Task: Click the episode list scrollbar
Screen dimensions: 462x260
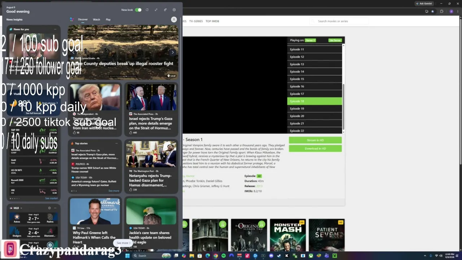Action: coord(343,107)
